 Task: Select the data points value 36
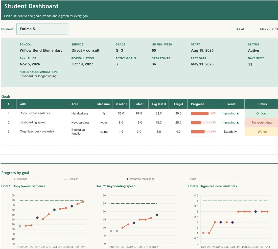pos(154,64)
